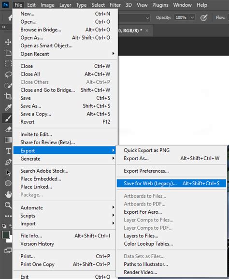Open the Edit menu
Screen dimensions: 229x279
pyautogui.click(x=31, y=5)
